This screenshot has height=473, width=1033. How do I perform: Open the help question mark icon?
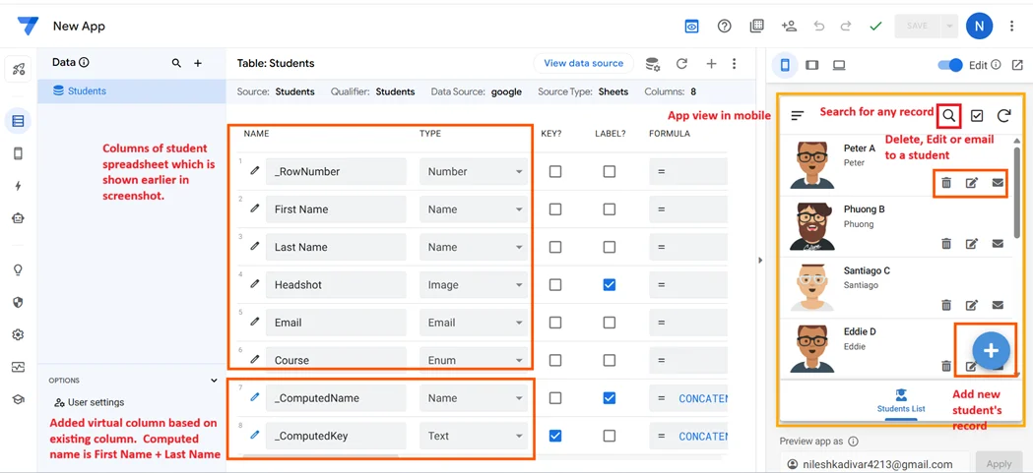point(725,27)
